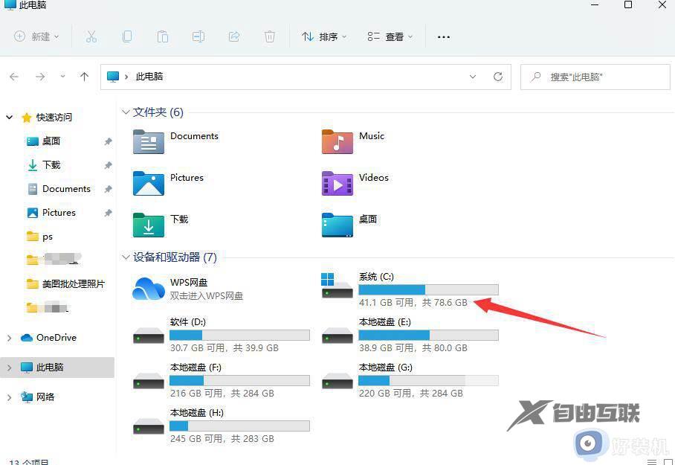Click the Rename icon in the toolbar
Viewport: 675px width, 465px height.
[x=198, y=36]
